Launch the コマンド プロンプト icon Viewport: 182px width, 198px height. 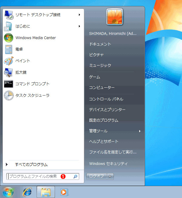[8, 84]
